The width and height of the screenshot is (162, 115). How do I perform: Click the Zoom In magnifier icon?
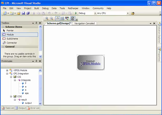click(47, 18)
